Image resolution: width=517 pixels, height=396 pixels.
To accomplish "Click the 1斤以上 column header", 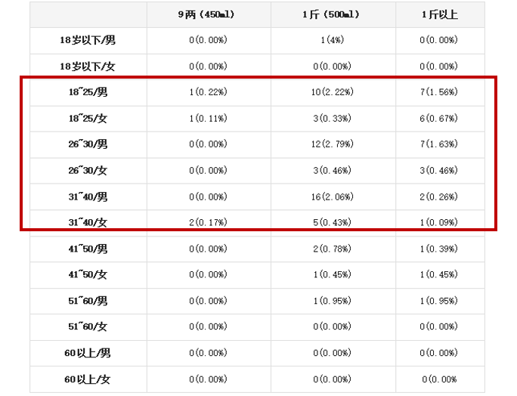I will click(x=439, y=14).
